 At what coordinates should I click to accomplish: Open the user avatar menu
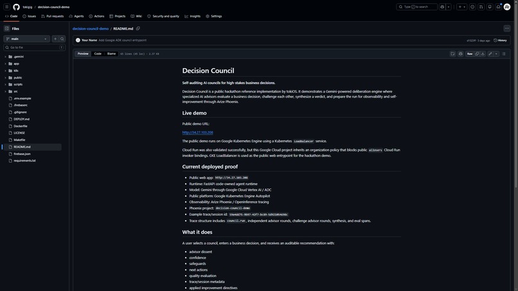pos(507,6)
